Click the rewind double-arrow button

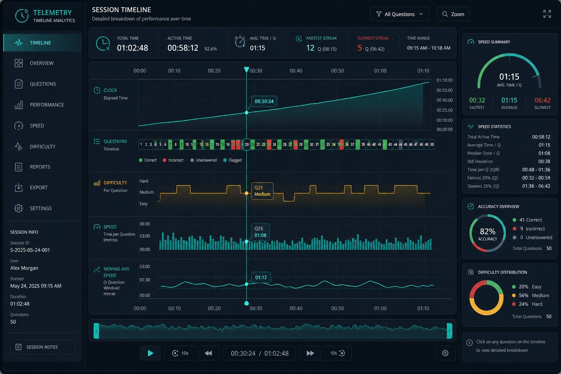point(209,353)
